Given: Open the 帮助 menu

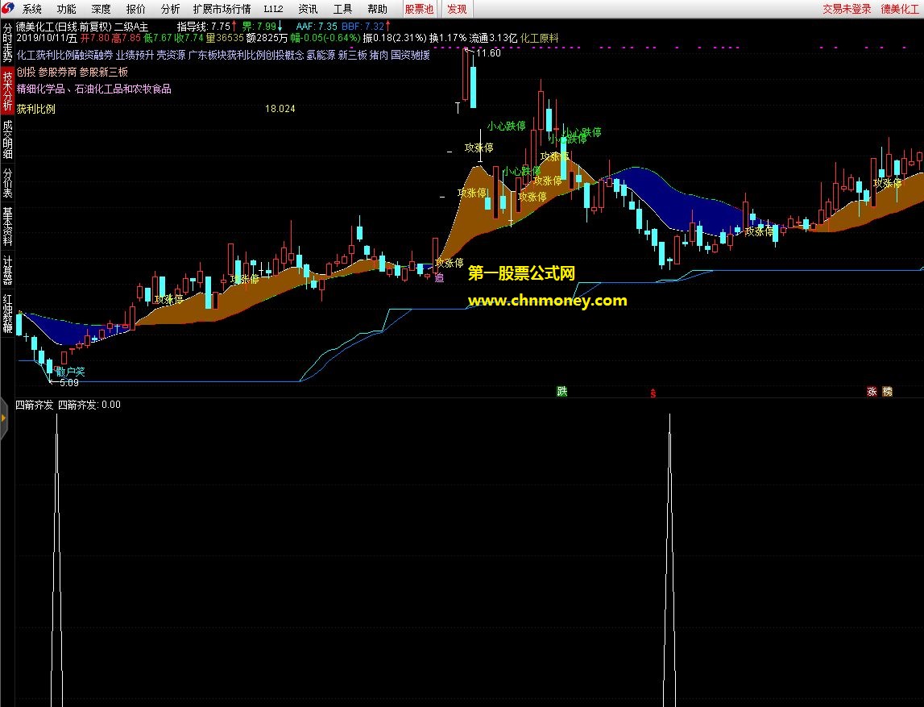Looking at the screenshot, I should 377,9.
